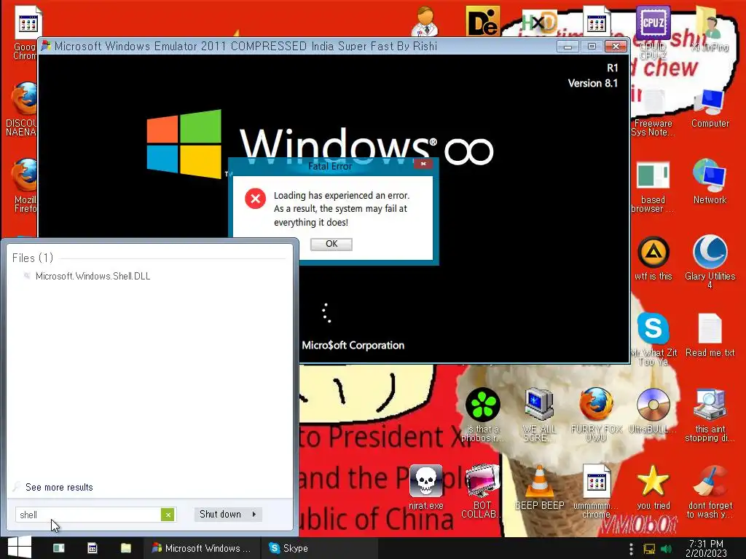Open the Google Chrome desktop file icon
746x559 pixels.
pos(25,32)
